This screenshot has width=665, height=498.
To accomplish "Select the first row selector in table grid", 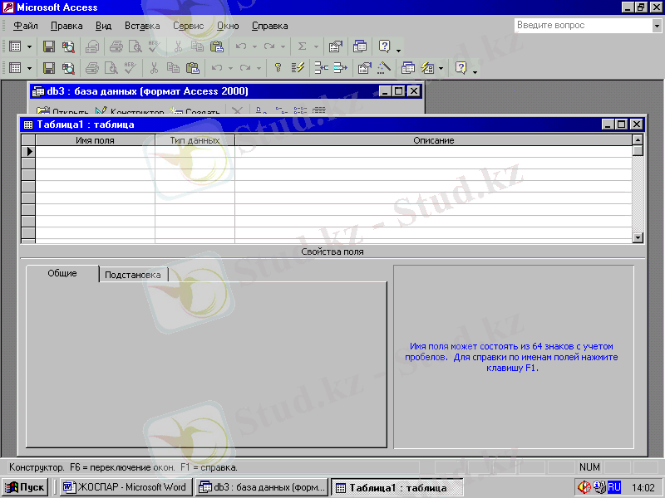I will [28, 152].
